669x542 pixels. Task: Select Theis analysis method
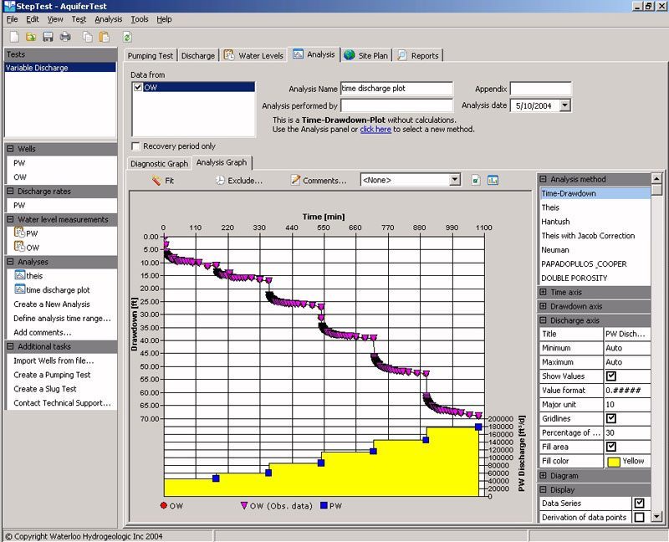595,207
